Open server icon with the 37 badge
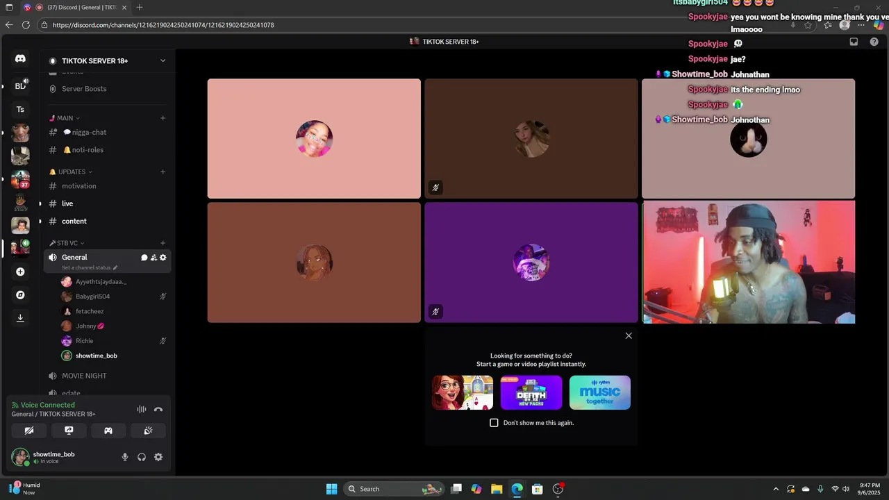This screenshot has width=889, height=500. pyautogui.click(x=20, y=179)
